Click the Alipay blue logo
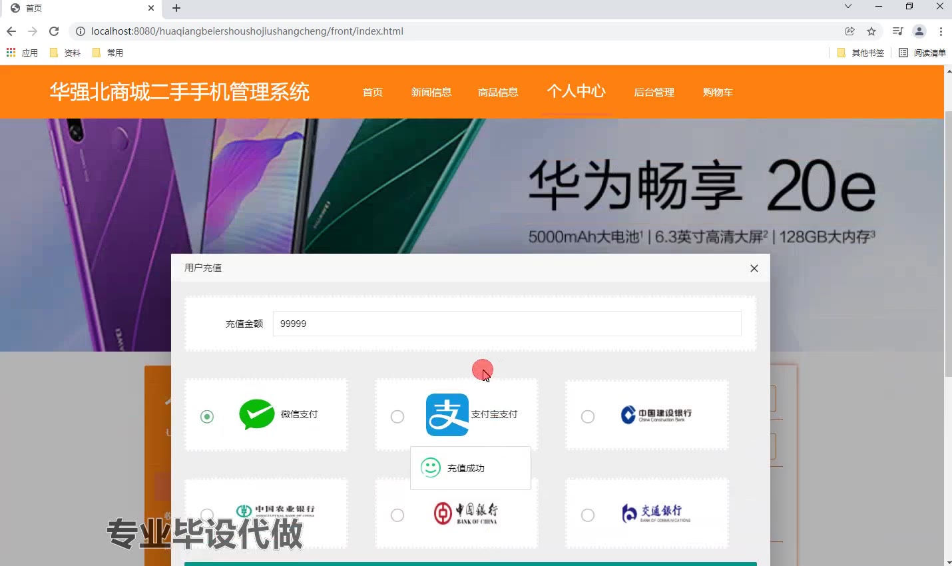The image size is (952, 566). pos(447,414)
